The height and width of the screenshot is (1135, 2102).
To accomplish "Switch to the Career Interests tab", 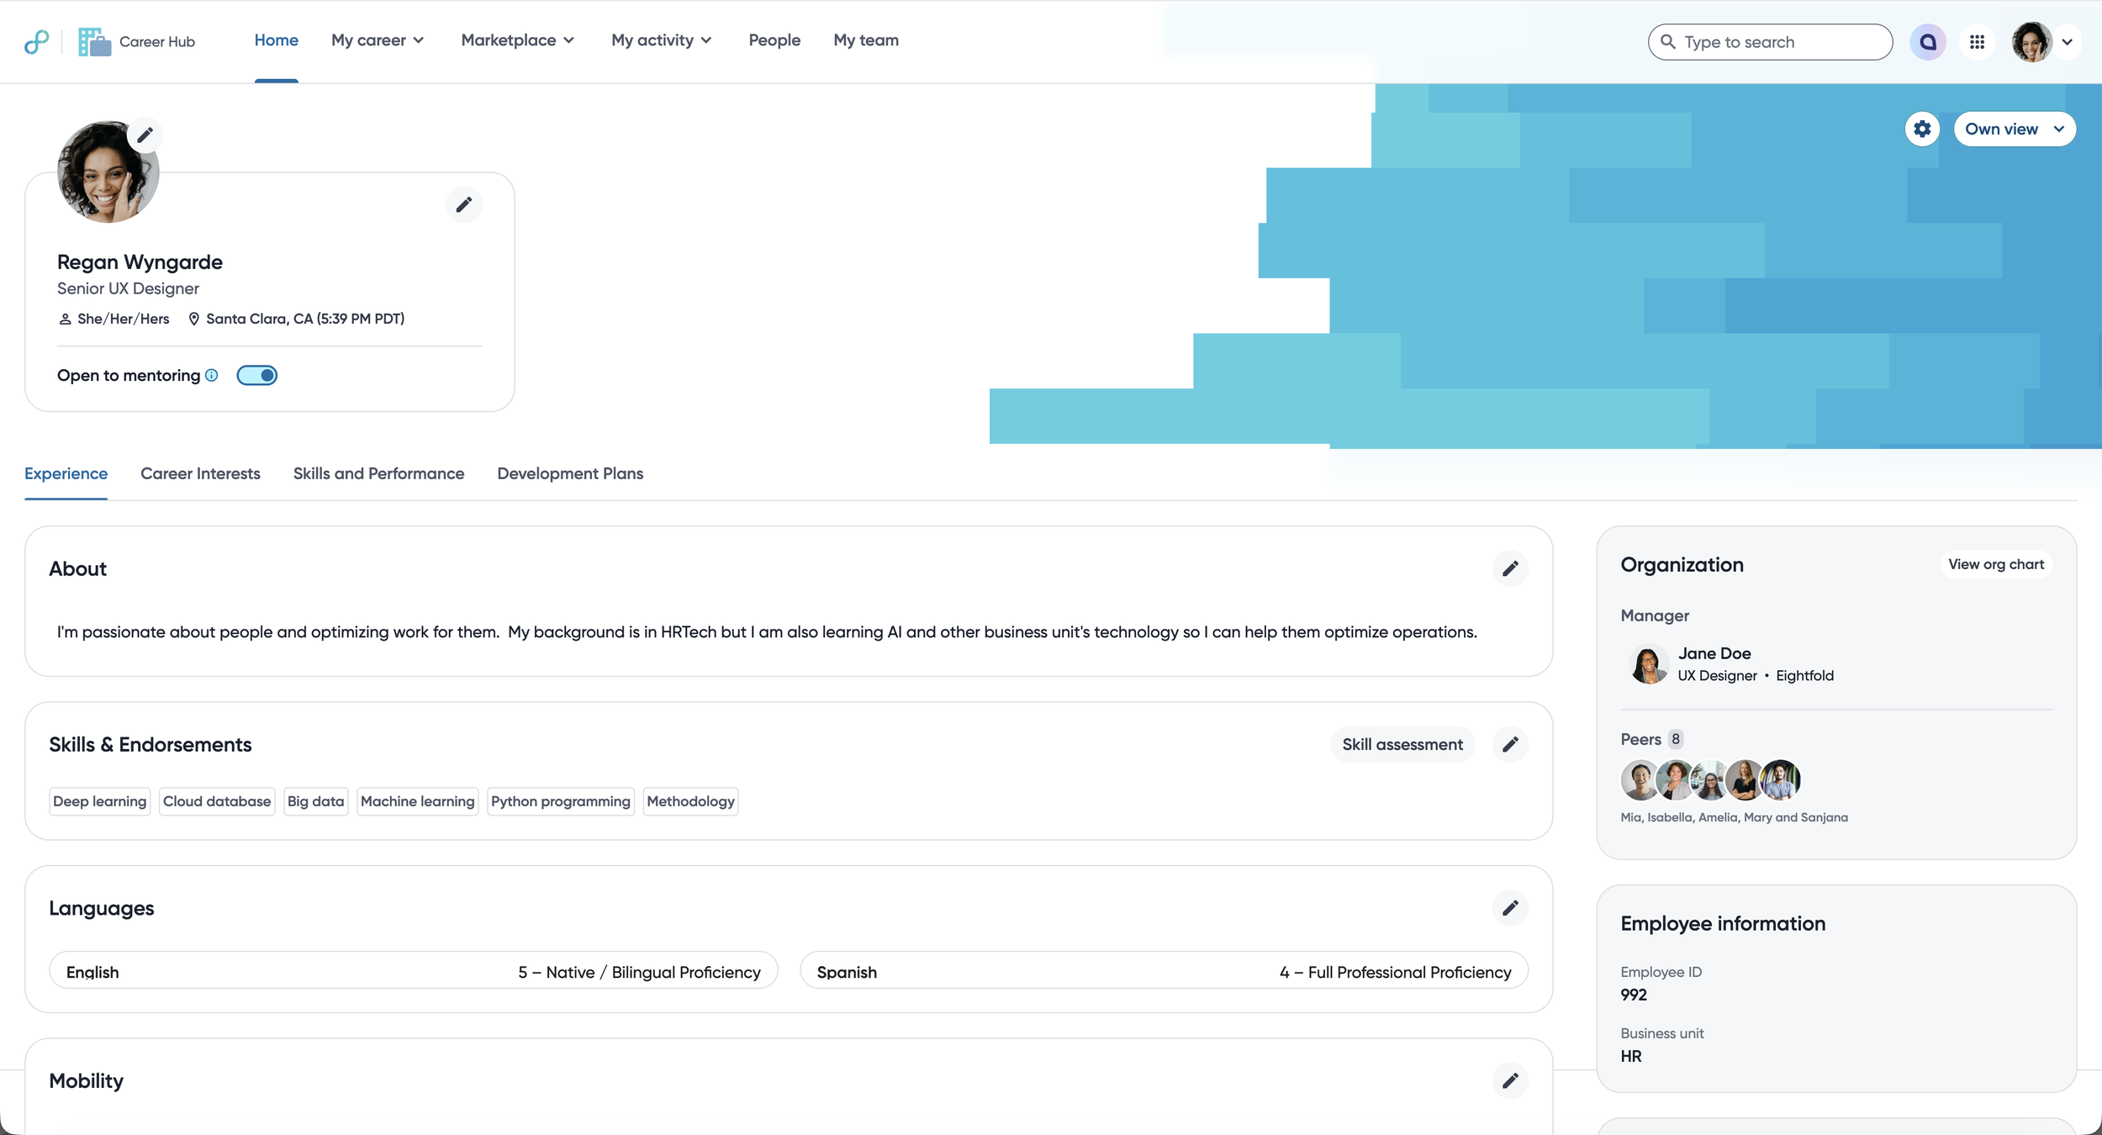I will point(200,473).
